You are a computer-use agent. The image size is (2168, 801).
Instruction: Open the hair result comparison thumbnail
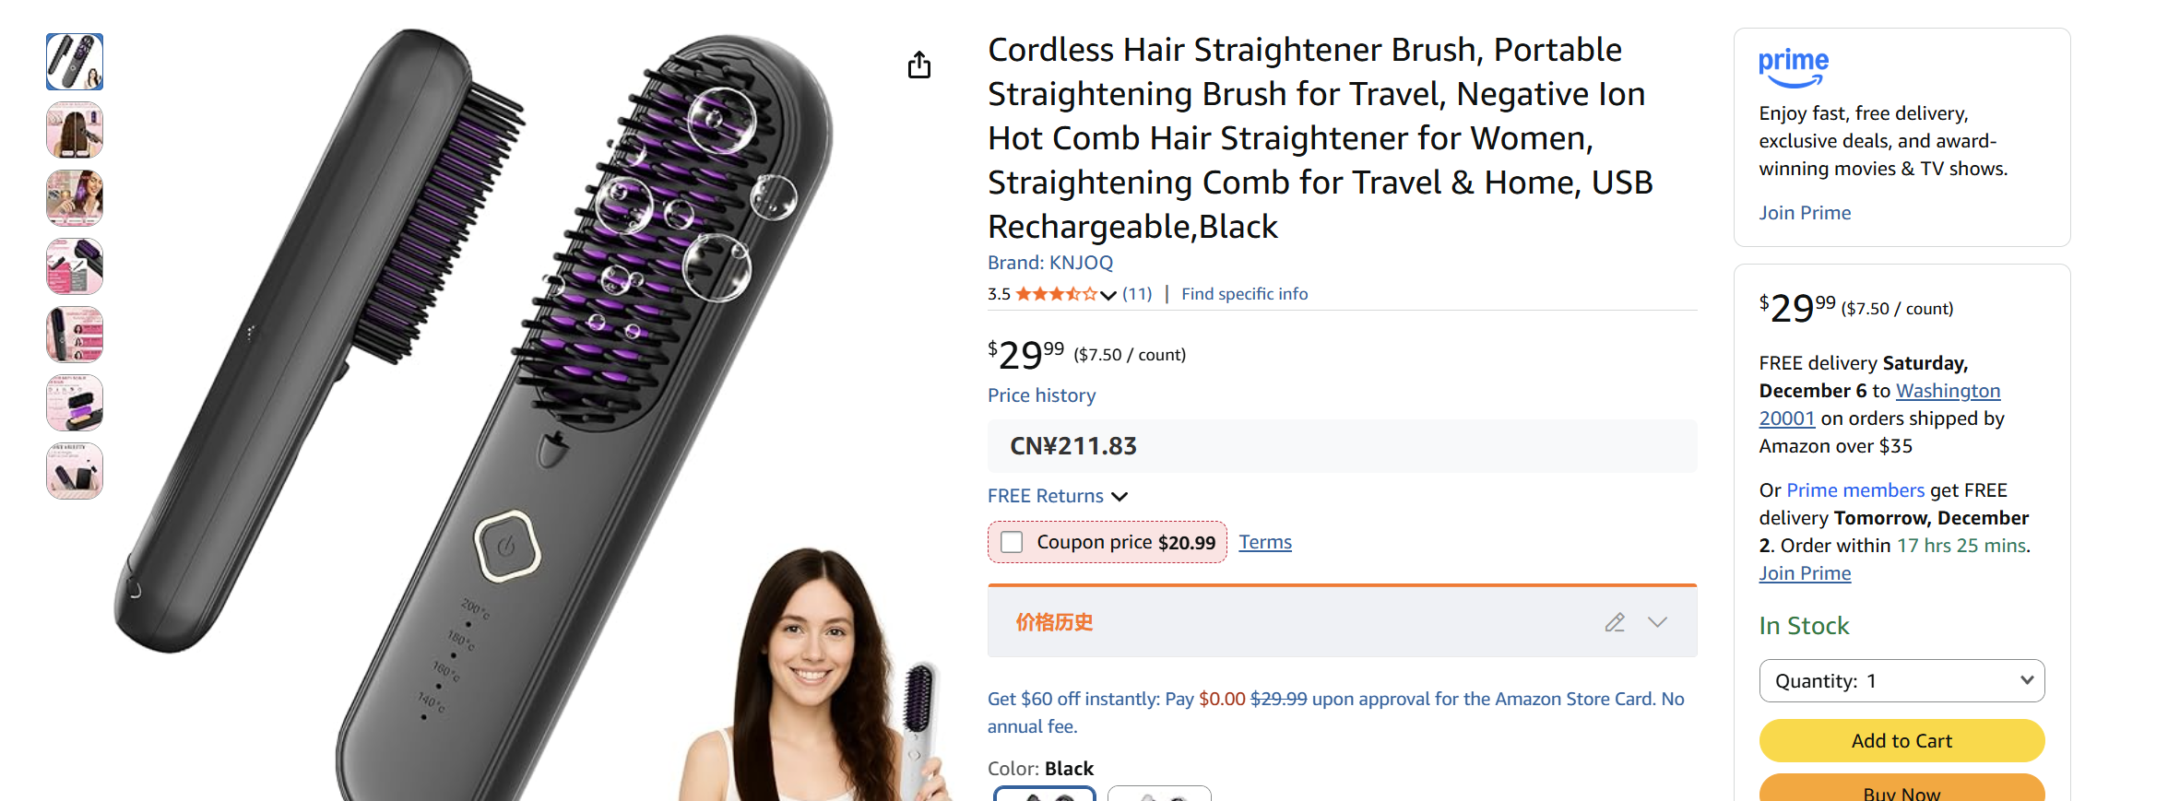pos(74,130)
